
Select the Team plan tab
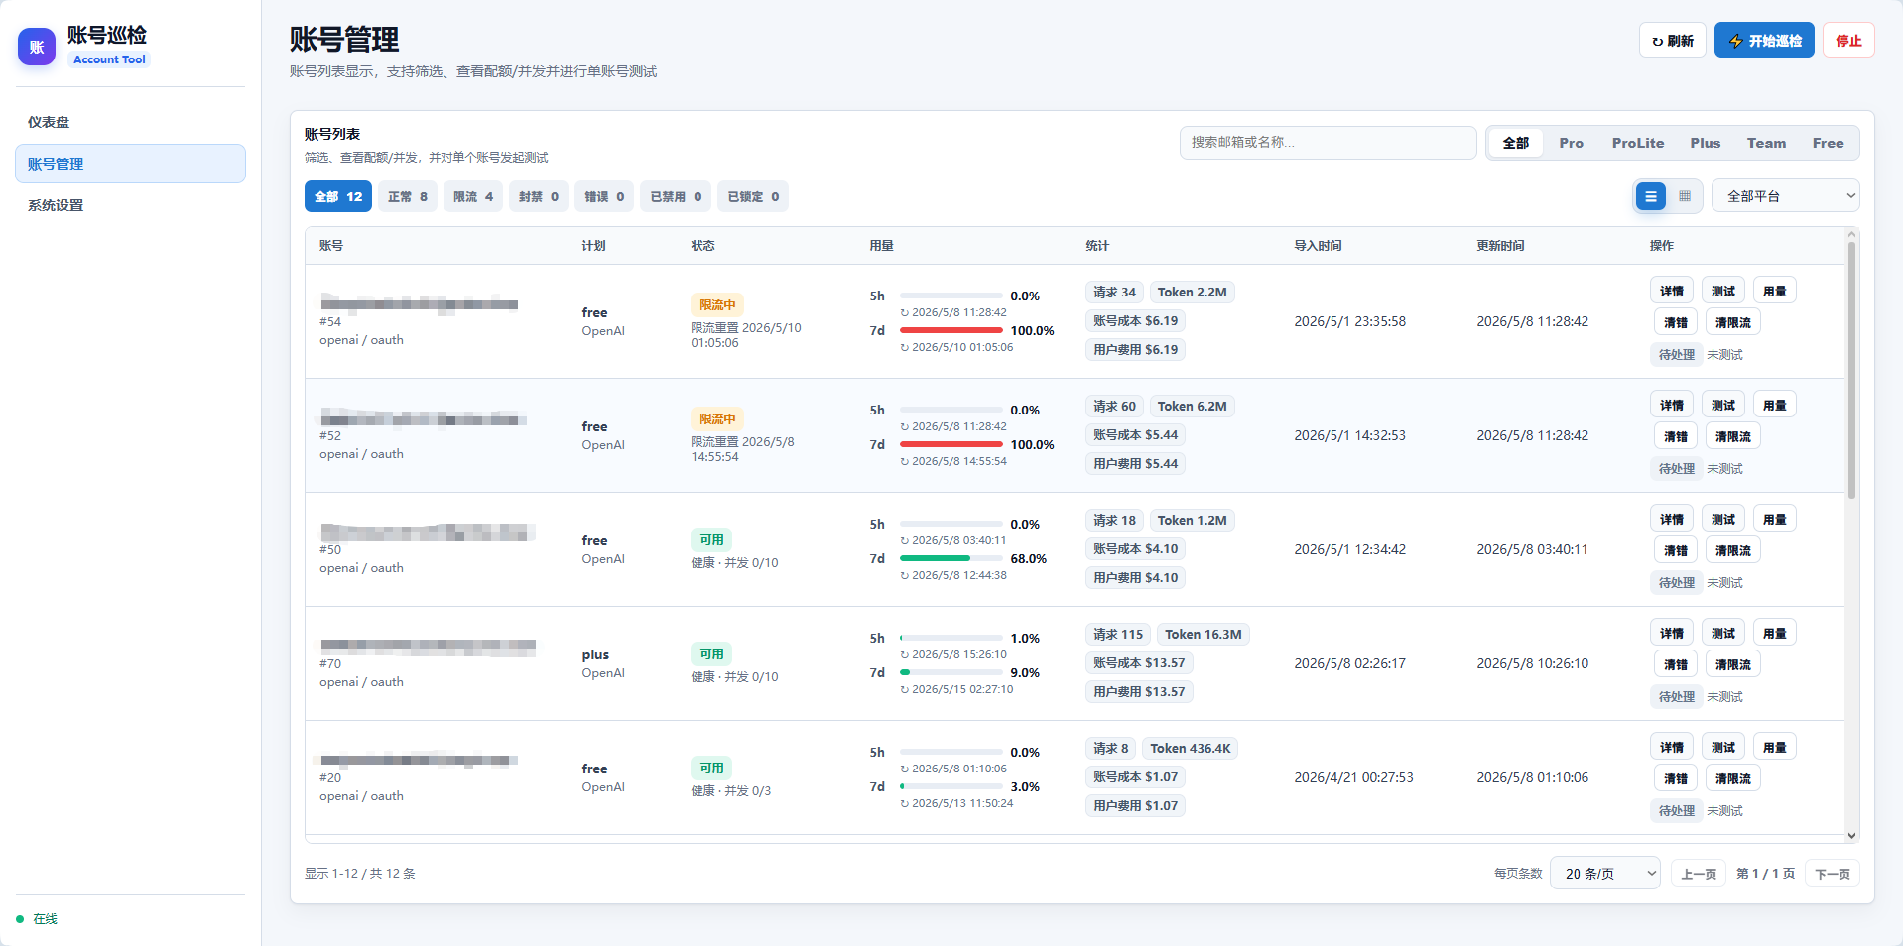click(1766, 143)
